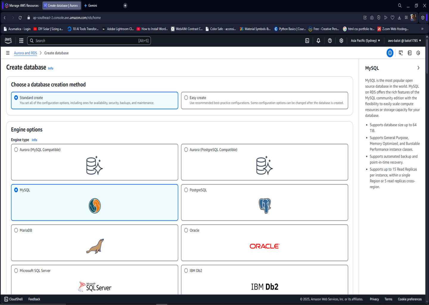Launch CloudShell from the top navigation bar
The image size is (429, 305).
(x=307, y=41)
